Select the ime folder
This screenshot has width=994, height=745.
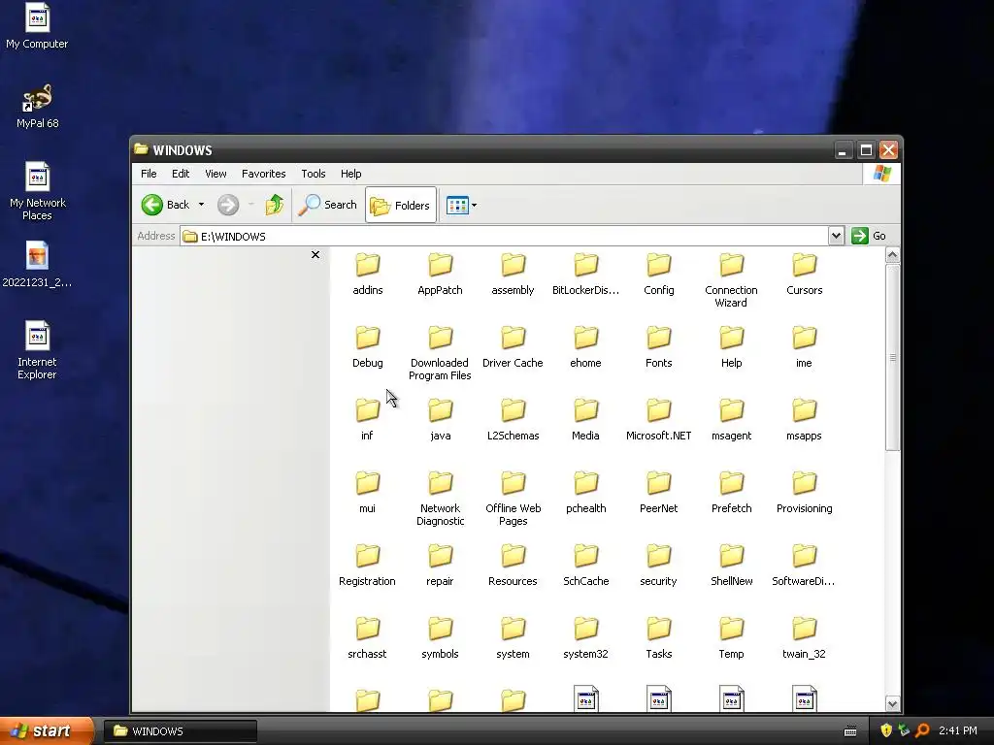(805, 347)
